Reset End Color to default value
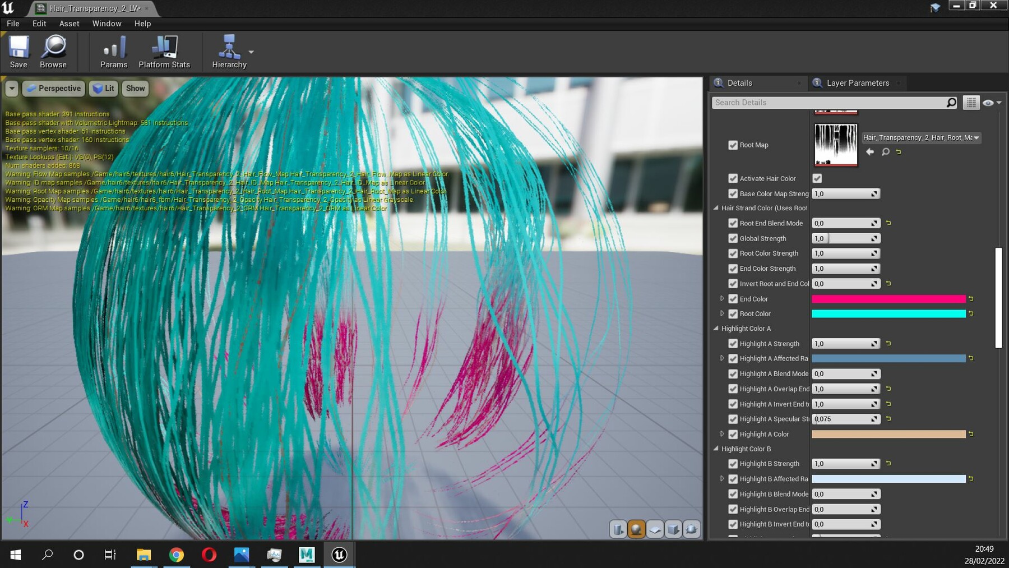Viewport: 1009px width, 568px height. pos(971,299)
